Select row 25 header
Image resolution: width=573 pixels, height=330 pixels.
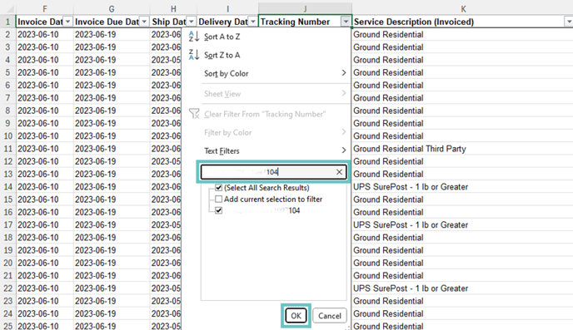click(7, 326)
